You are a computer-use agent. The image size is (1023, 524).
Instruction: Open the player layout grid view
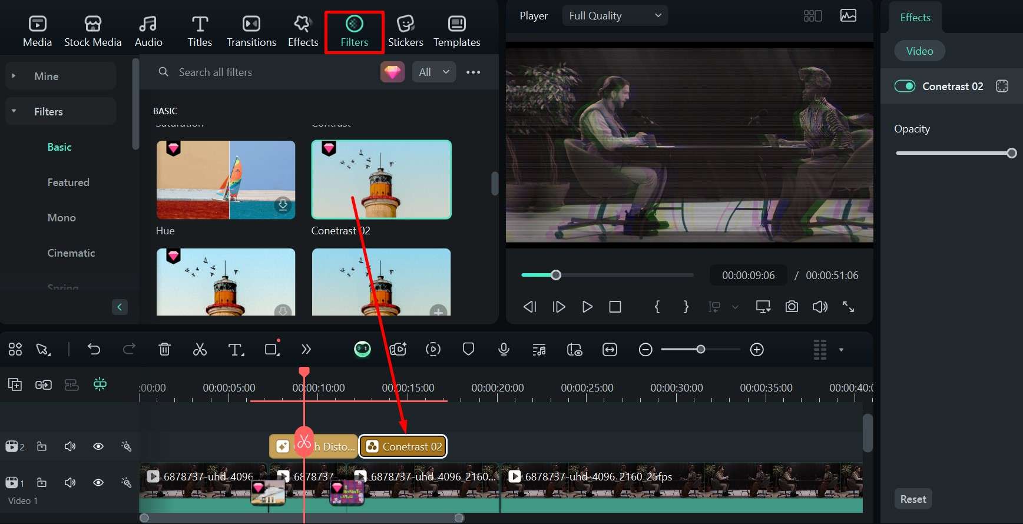point(813,16)
